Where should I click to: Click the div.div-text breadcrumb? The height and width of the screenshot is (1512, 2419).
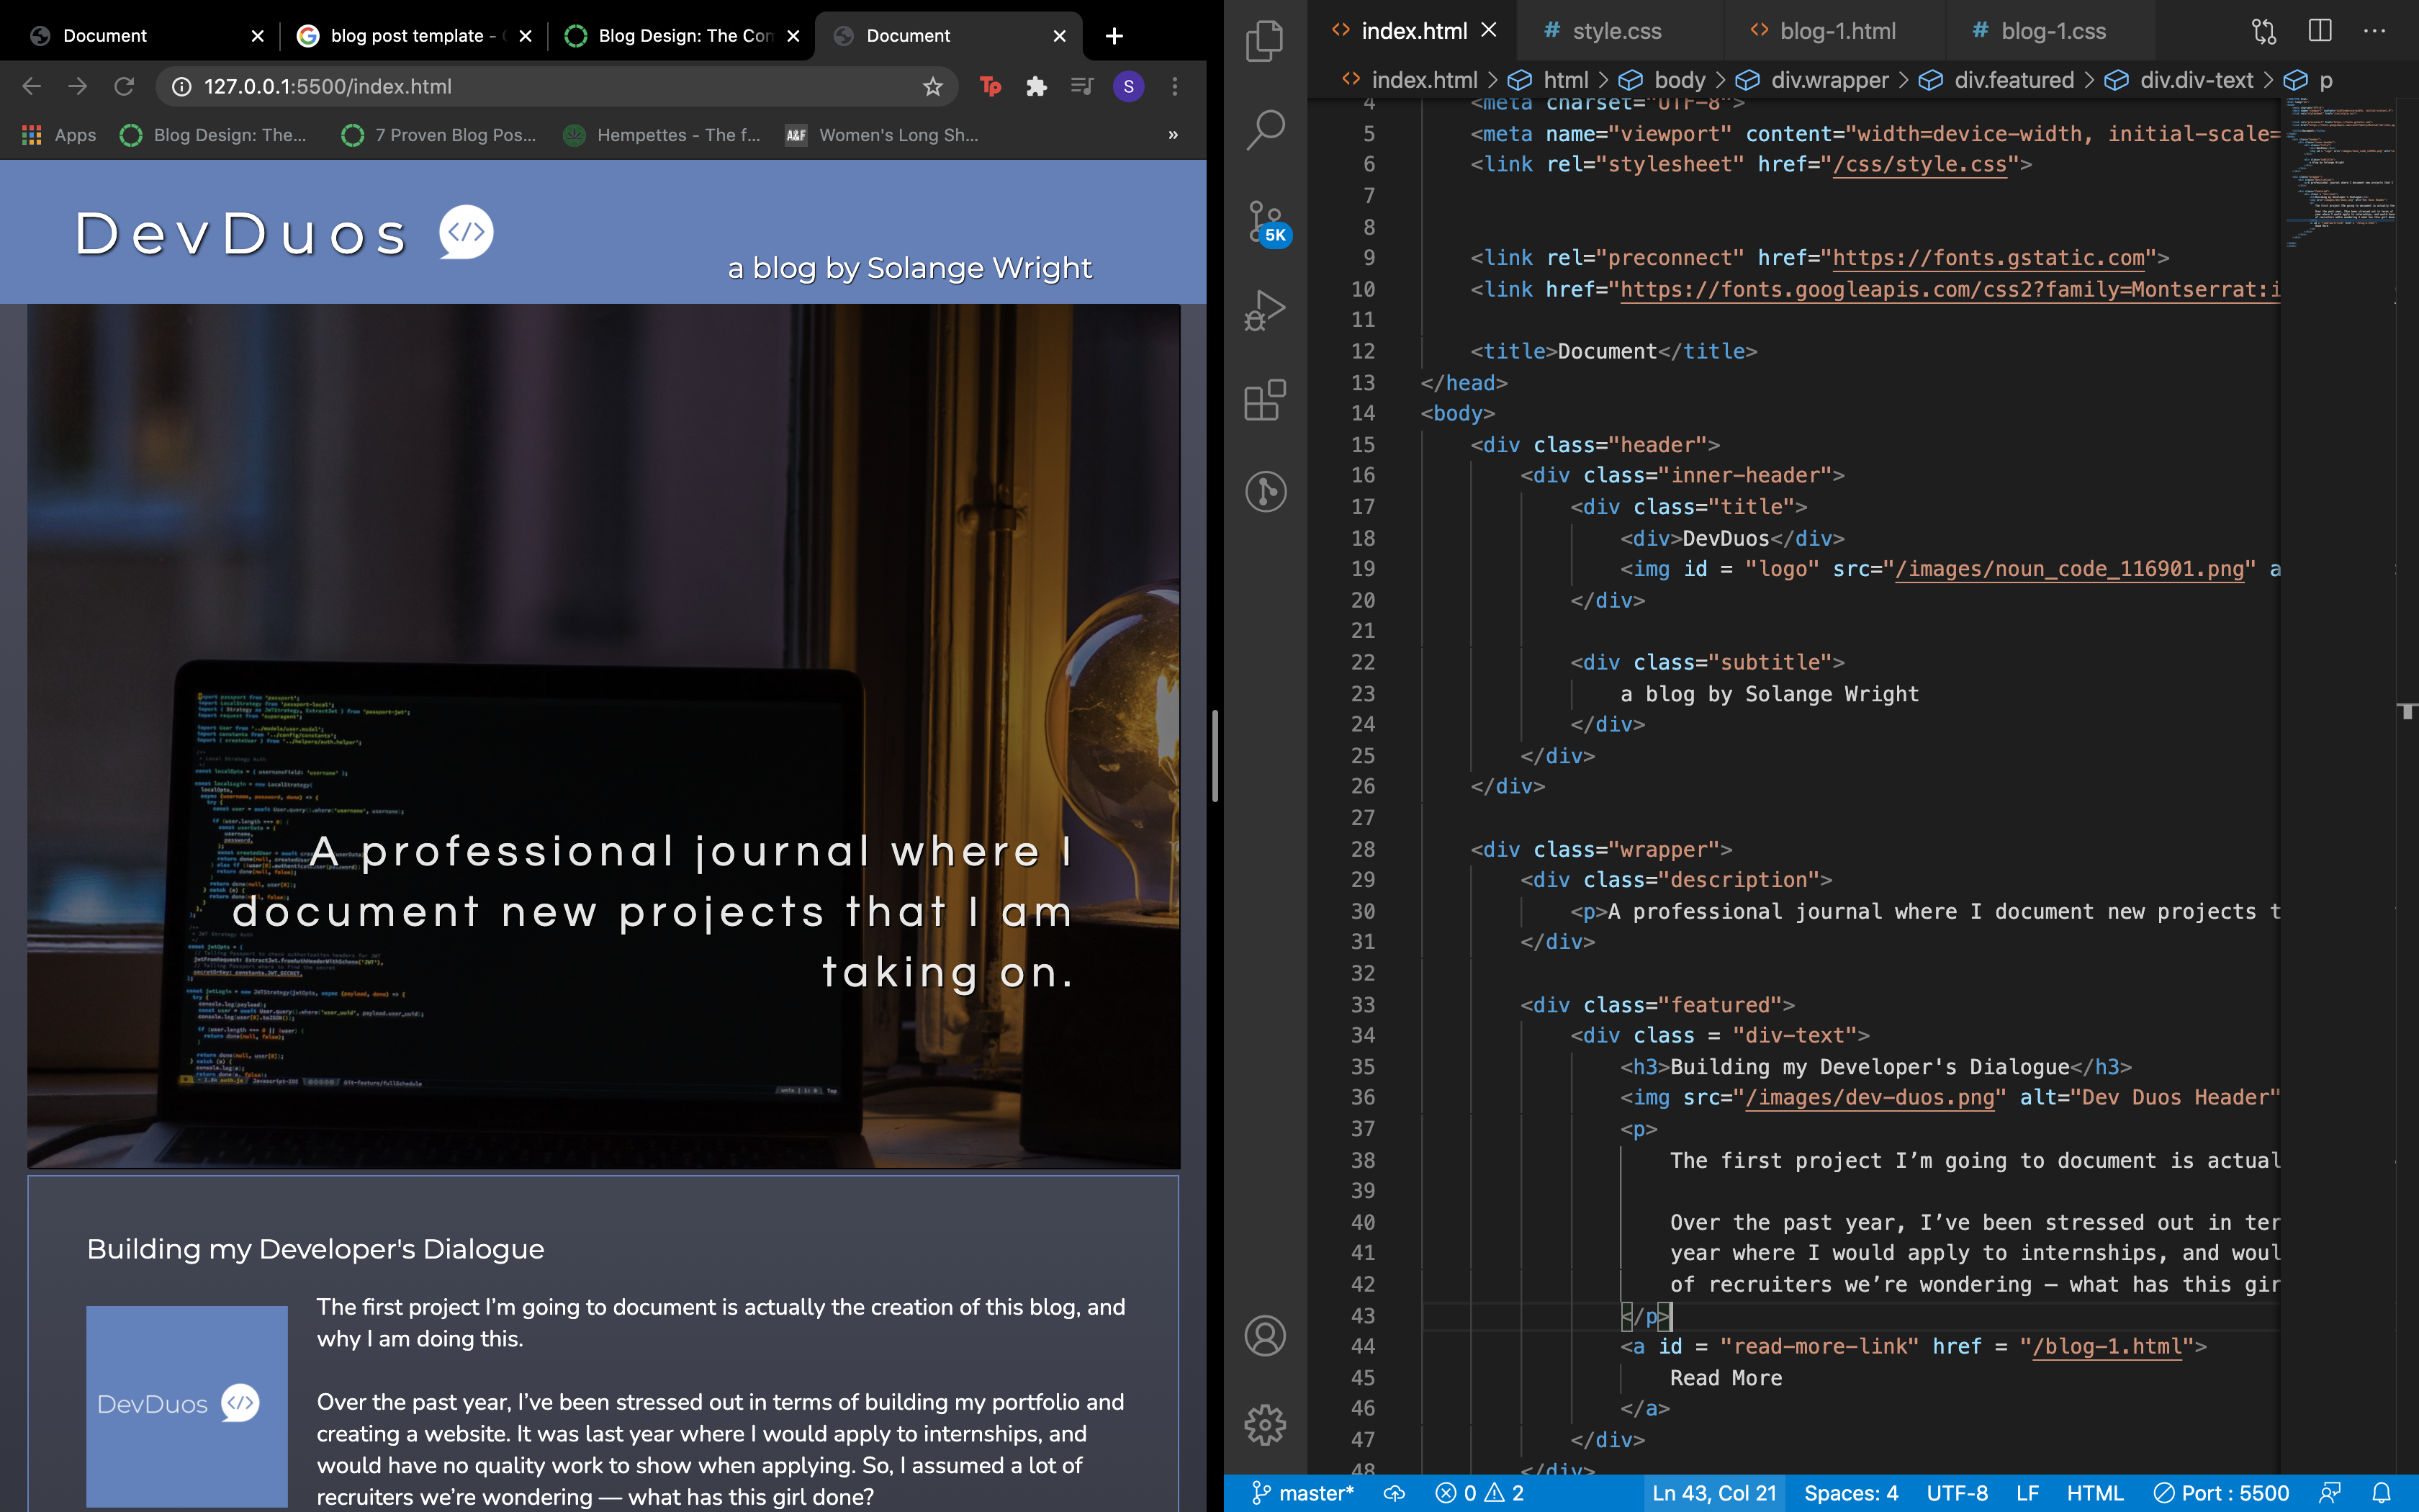click(2180, 80)
